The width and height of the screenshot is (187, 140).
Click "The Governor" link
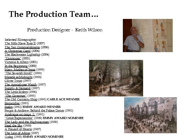tap(16, 96)
